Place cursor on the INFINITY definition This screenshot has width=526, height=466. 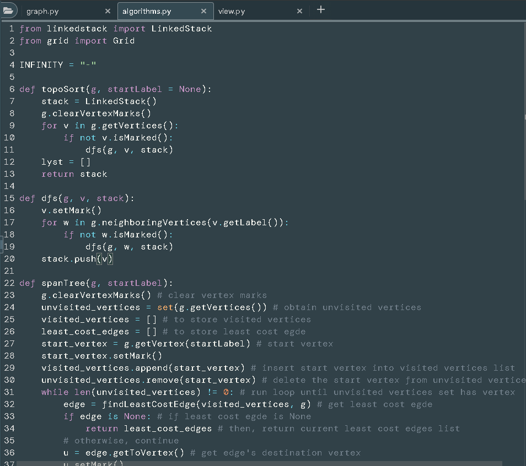(x=42, y=64)
